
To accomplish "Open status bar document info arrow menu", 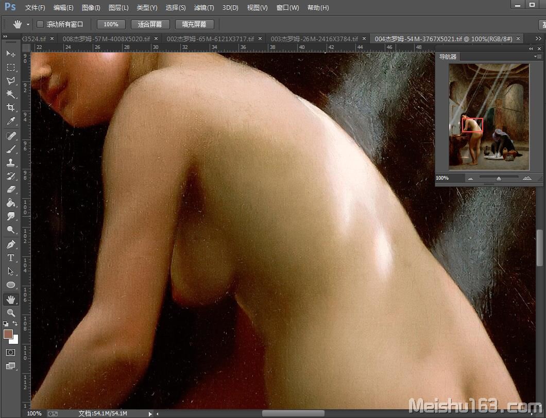I will click(x=150, y=414).
